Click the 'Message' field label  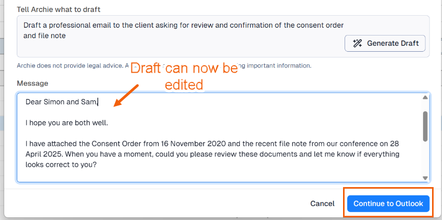click(x=32, y=83)
